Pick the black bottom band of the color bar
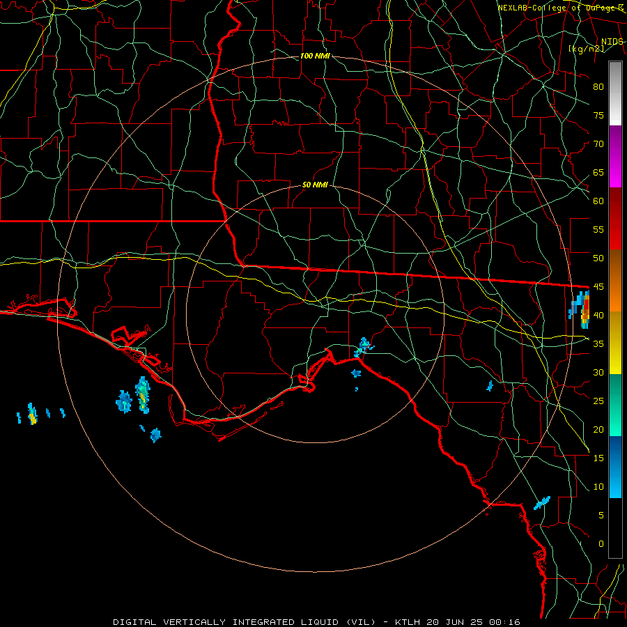The height and width of the screenshot is (627, 627). pyautogui.click(x=615, y=528)
